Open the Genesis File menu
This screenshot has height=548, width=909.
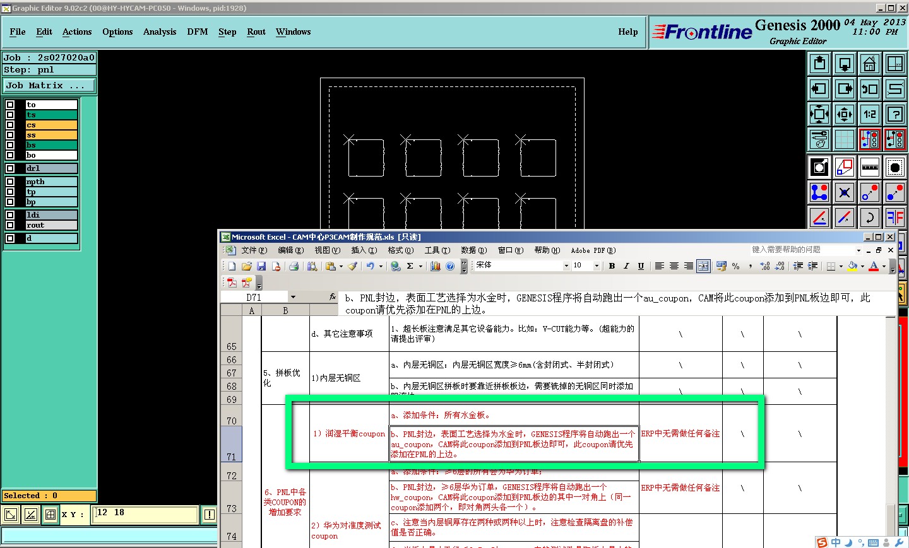point(18,32)
